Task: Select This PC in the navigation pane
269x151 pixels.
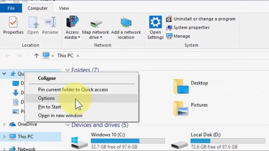Action: click(x=25, y=137)
